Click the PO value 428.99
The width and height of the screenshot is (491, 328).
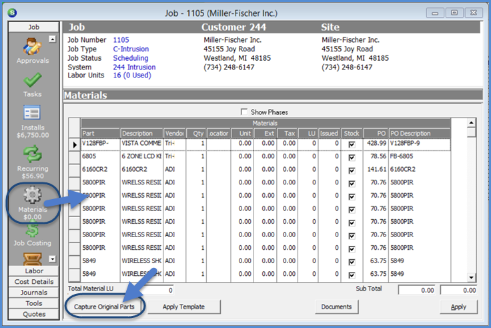tap(376, 144)
